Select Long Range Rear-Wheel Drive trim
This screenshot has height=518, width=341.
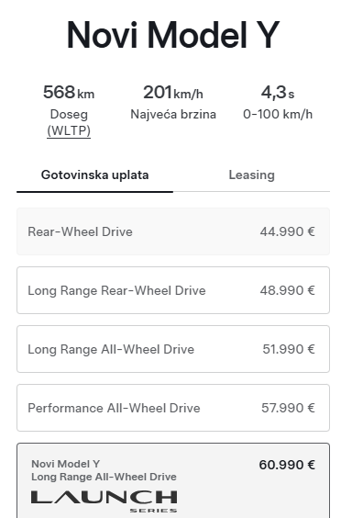(x=173, y=290)
